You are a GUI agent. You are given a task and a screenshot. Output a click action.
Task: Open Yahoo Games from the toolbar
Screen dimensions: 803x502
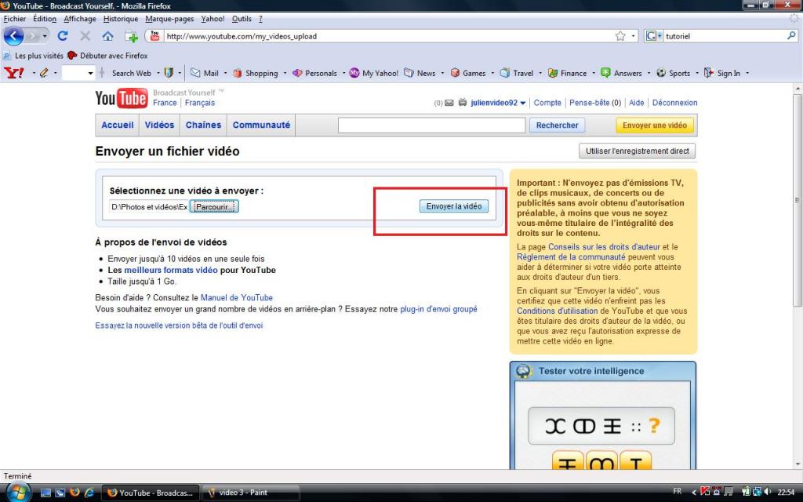(468, 73)
